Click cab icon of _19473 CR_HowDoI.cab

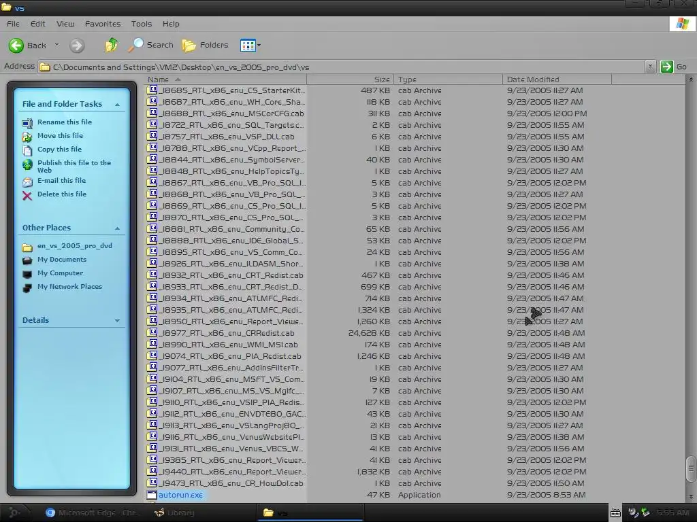(152, 483)
